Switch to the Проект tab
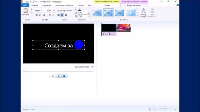Image resolution: width=200 pixels, height=112 pixels. (x=81, y=5)
